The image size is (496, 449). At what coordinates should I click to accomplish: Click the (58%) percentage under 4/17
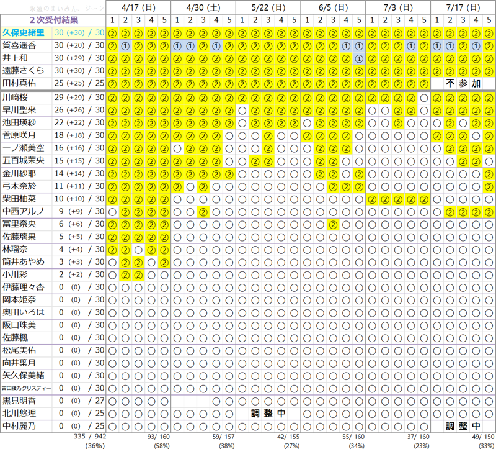tap(162, 446)
